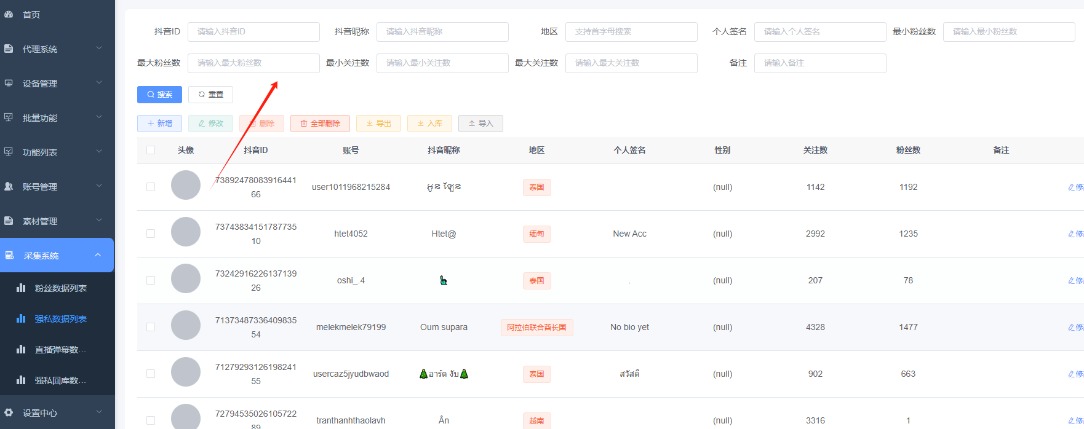Expand 设置中心 menu with its chevron
Screen dimensions: 1084x429
coord(99,412)
